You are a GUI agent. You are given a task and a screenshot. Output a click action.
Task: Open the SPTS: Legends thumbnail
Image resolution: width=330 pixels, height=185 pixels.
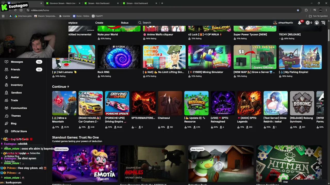[x=249, y=103]
